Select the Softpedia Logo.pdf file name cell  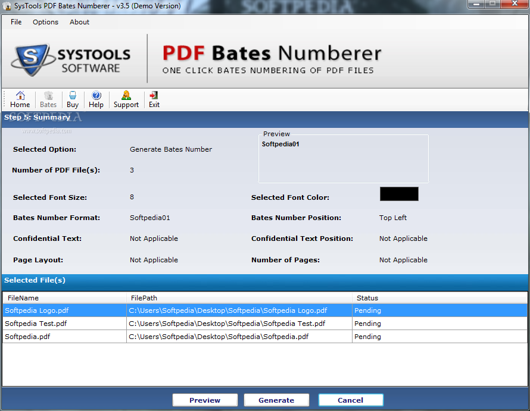(64, 310)
